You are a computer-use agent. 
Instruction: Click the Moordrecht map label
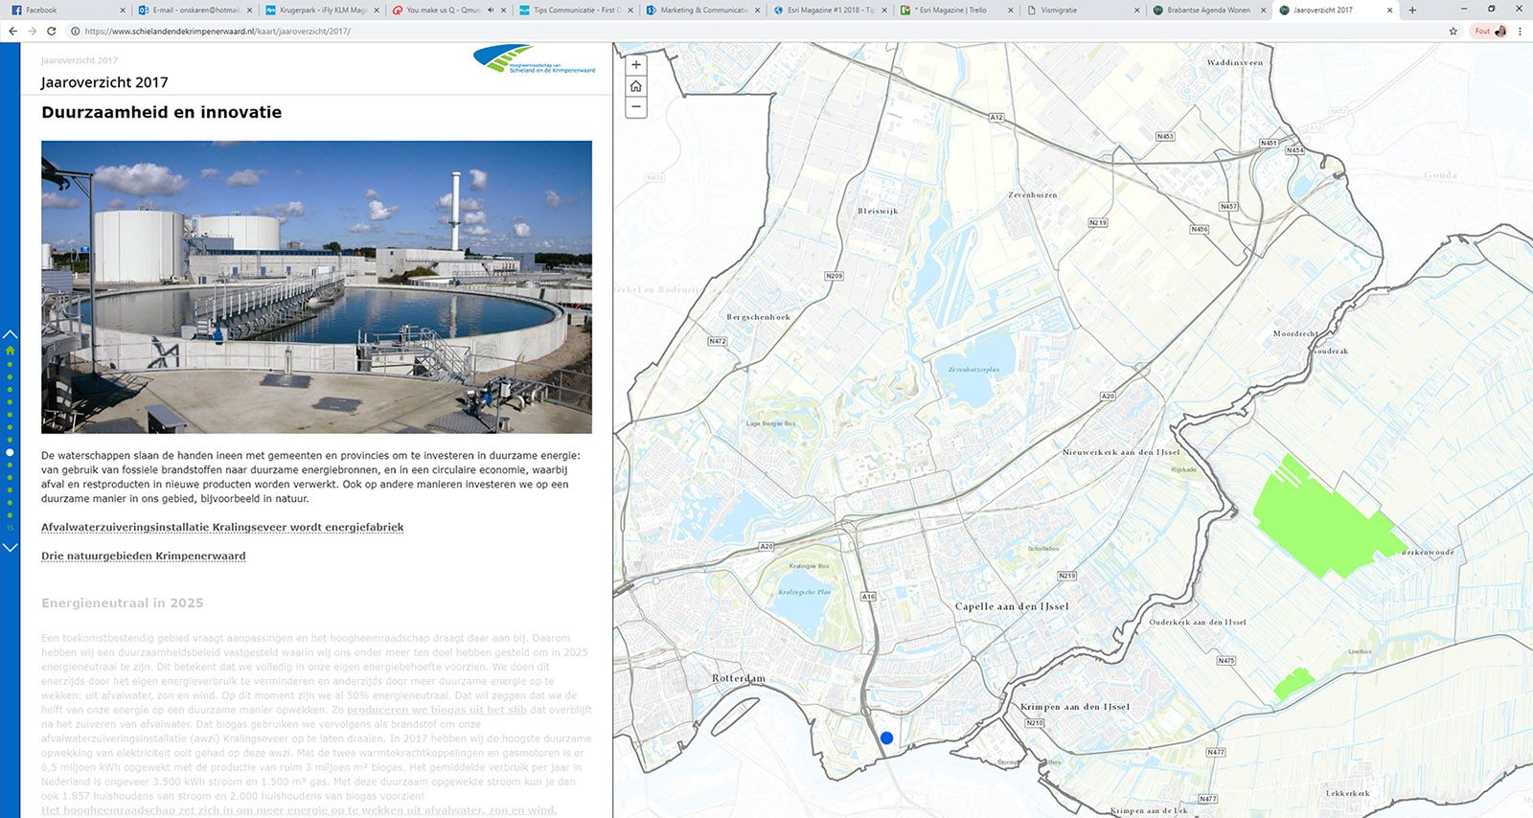pyautogui.click(x=1295, y=334)
